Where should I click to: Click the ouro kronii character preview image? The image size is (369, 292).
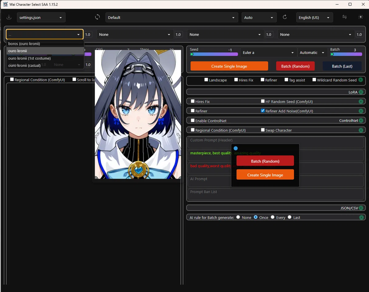click(138, 114)
